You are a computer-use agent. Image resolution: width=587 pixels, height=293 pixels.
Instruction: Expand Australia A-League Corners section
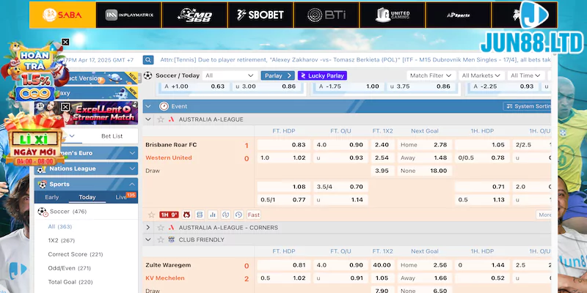(148, 227)
